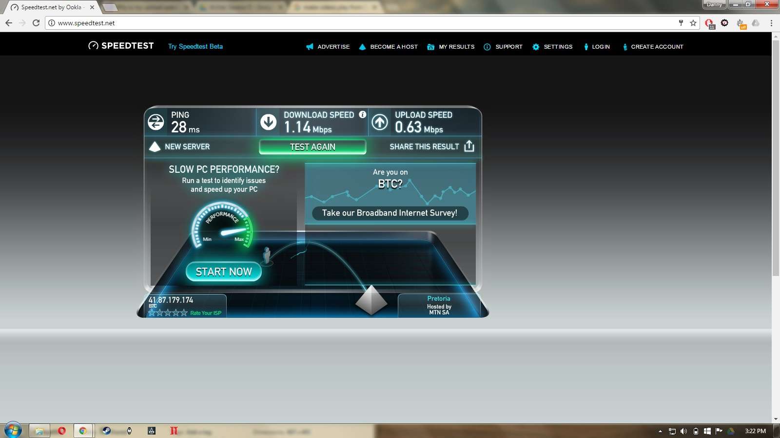
Task: Click the Speedtest logo
Action: tap(121, 46)
